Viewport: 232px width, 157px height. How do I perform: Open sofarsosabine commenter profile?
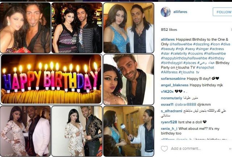(173, 79)
